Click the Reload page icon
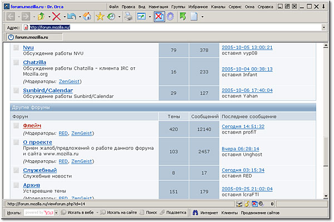334x222 pixels. (x=72, y=16)
